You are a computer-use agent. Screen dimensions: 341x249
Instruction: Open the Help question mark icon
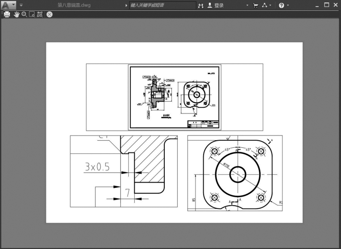281,6
